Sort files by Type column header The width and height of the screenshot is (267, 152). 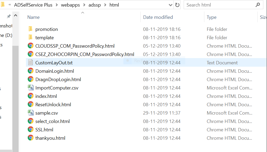tap(211, 17)
